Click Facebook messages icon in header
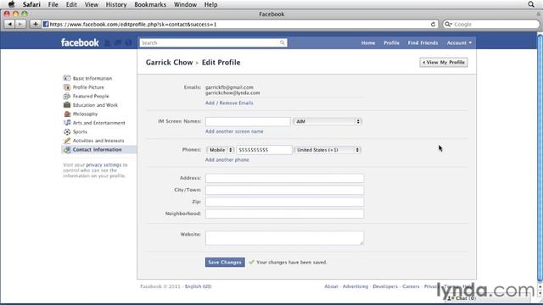 (118, 42)
